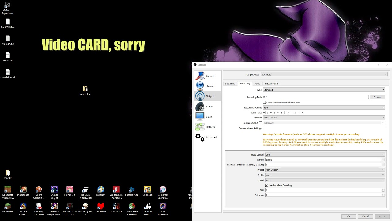Open the Video settings section
The height and width of the screenshot is (221, 392).
coord(207,117)
